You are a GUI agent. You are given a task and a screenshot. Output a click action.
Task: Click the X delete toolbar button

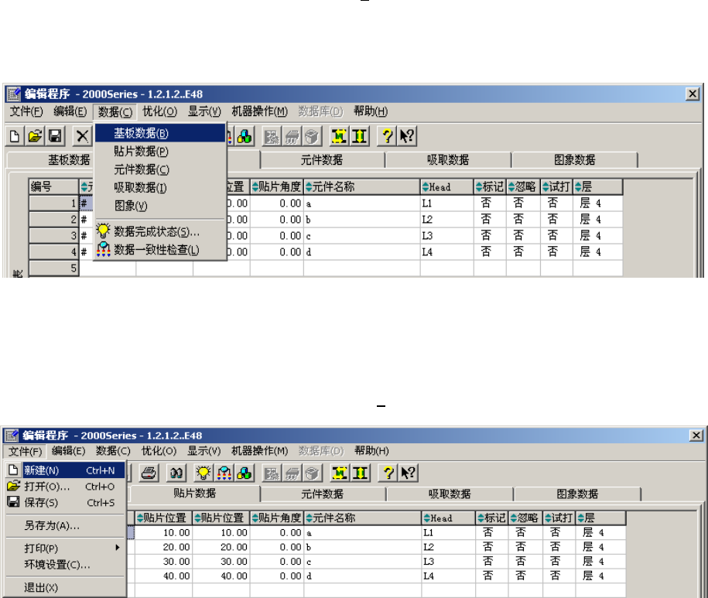(x=82, y=136)
